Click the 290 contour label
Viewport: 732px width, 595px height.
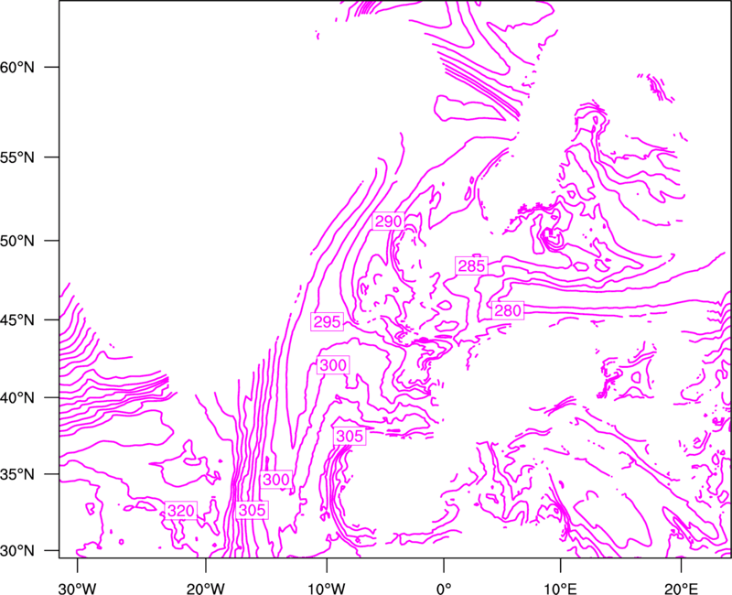tap(388, 221)
